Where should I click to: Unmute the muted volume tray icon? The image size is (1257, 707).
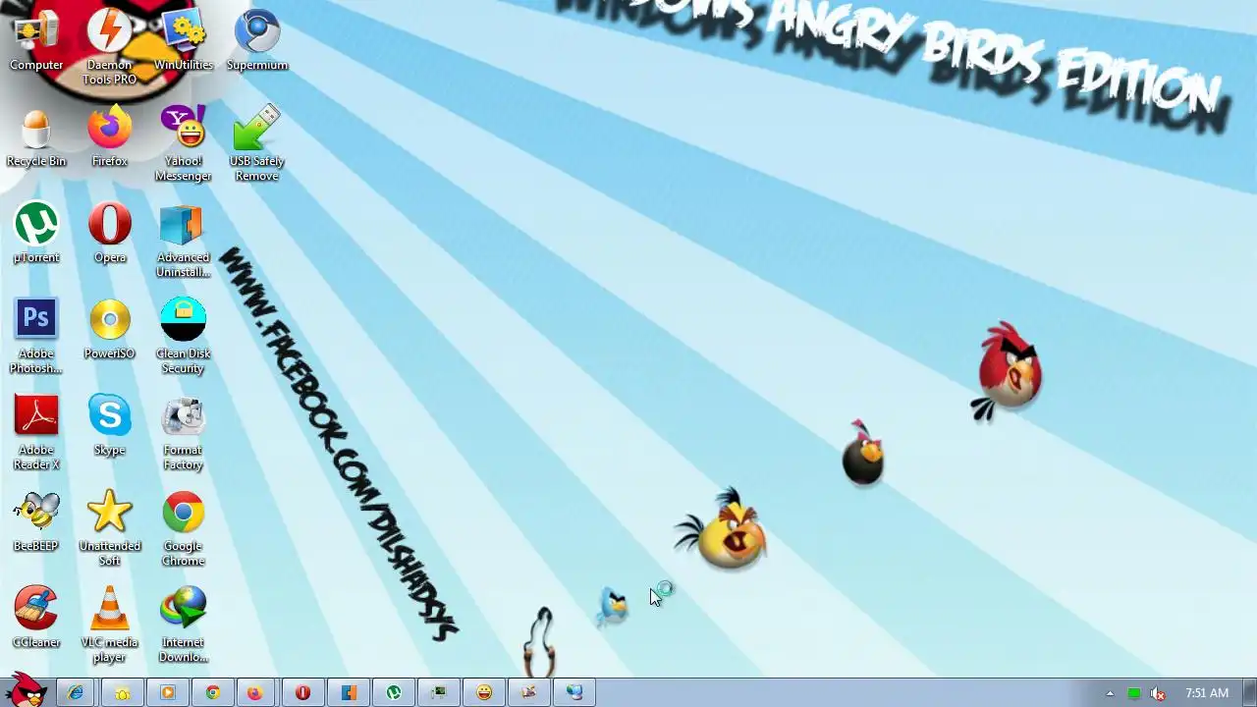point(1159,693)
